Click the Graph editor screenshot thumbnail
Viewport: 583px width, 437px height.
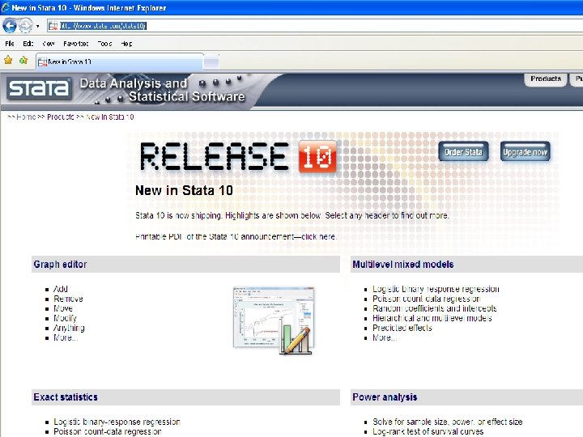(274, 320)
